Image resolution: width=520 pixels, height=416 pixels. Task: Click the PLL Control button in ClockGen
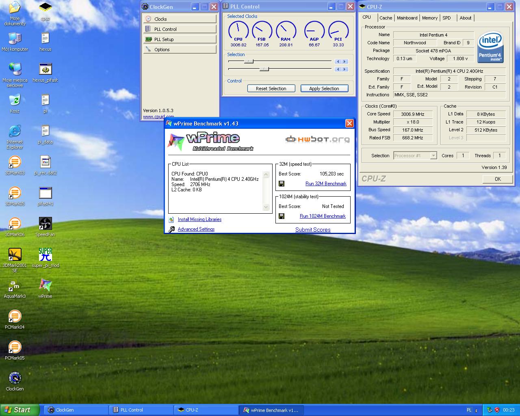tap(180, 29)
